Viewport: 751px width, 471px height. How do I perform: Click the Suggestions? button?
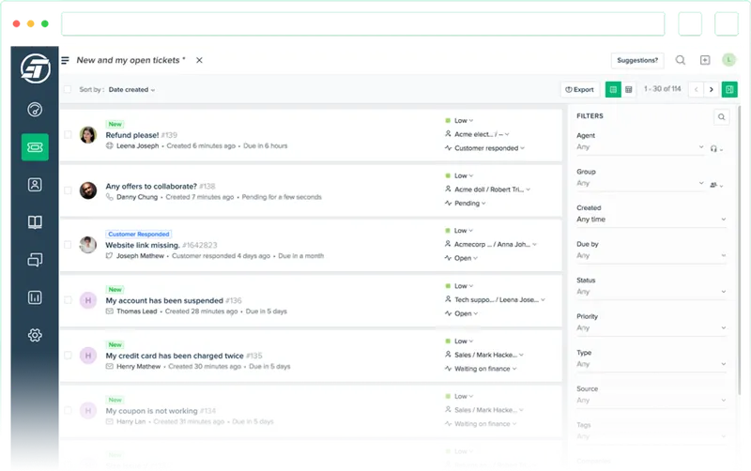[x=637, y=60]
